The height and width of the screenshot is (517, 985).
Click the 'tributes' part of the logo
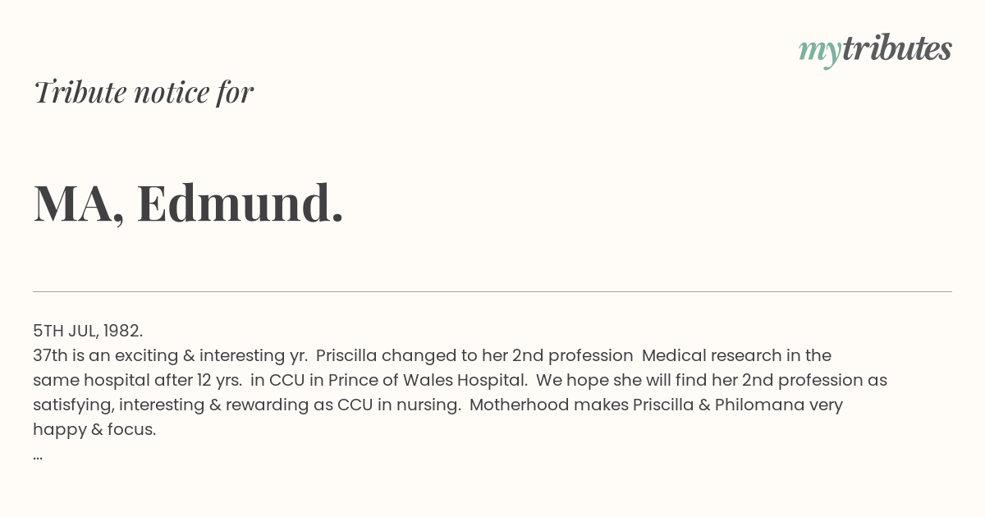(x=896, y=48)
